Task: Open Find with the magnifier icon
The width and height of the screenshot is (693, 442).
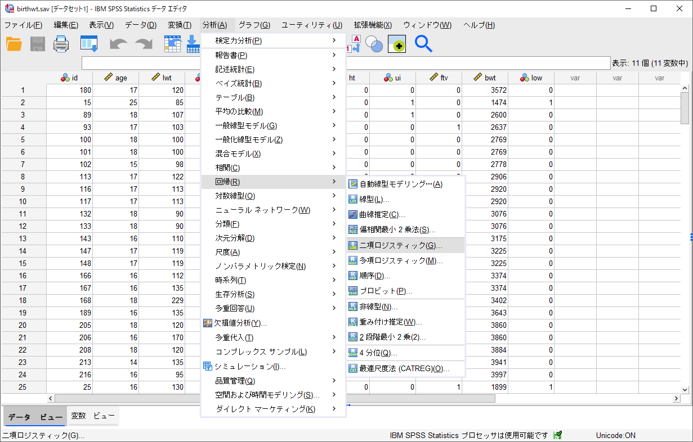Action: tap(422, 44)
